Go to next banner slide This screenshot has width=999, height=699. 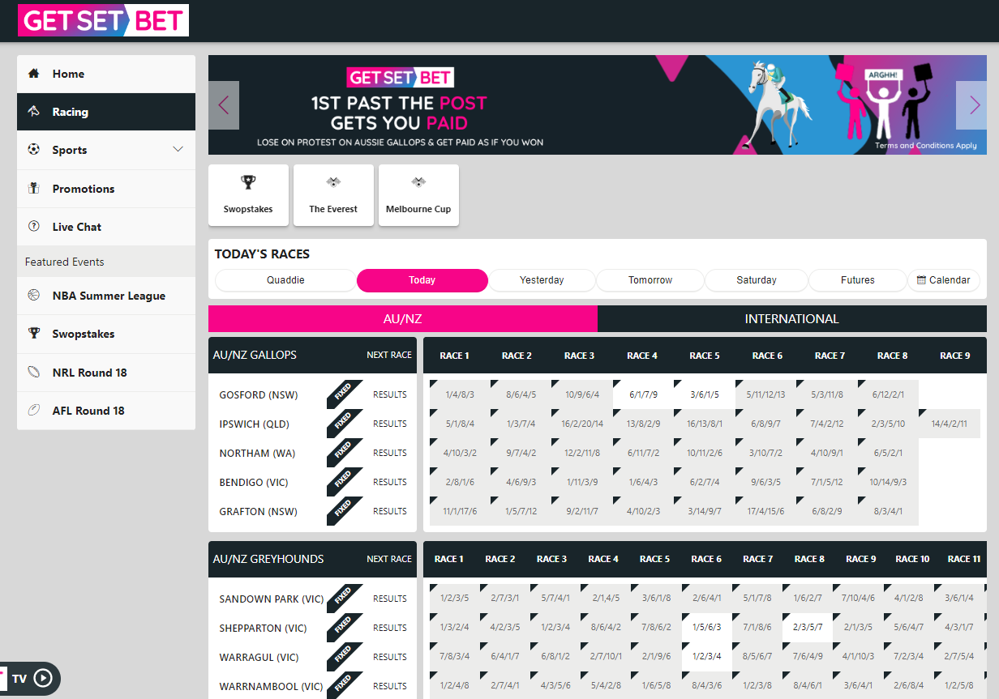tap(971, 105)
